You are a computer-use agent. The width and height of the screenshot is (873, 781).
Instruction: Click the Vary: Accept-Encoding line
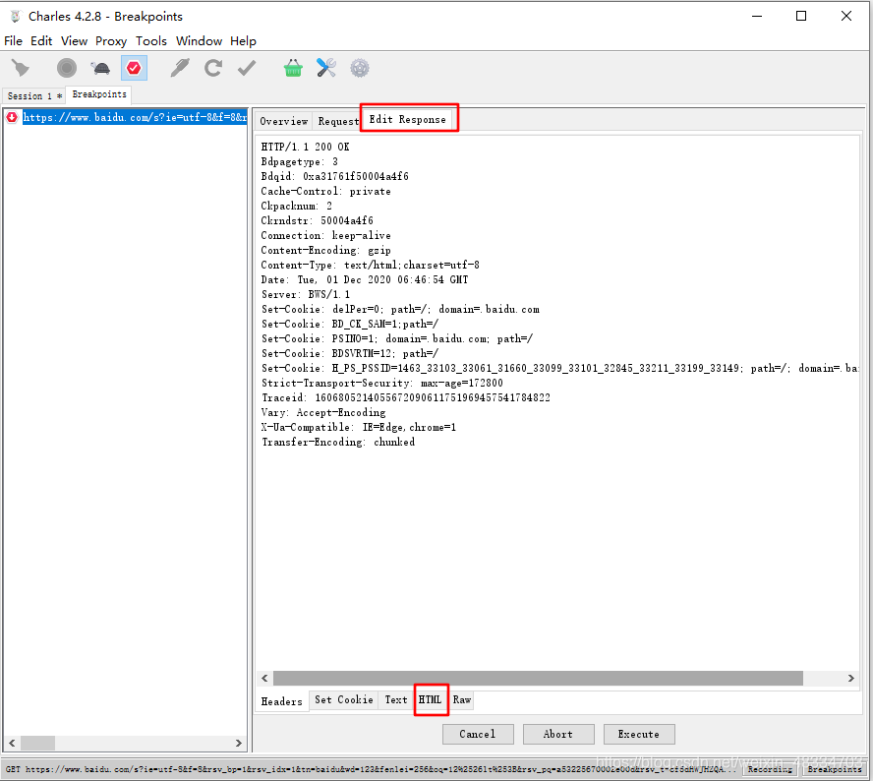coord(323,413)
